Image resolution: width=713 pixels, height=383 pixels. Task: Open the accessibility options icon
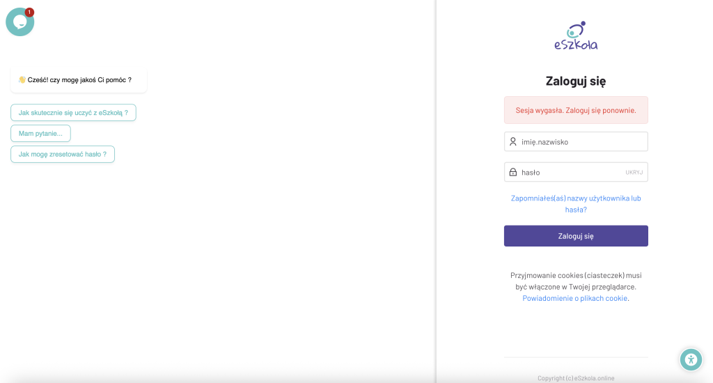click(x=691, y=360)
